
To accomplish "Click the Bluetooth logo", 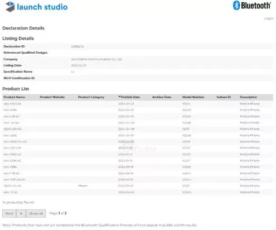I will pyautogui.click(x=252, y=6).
